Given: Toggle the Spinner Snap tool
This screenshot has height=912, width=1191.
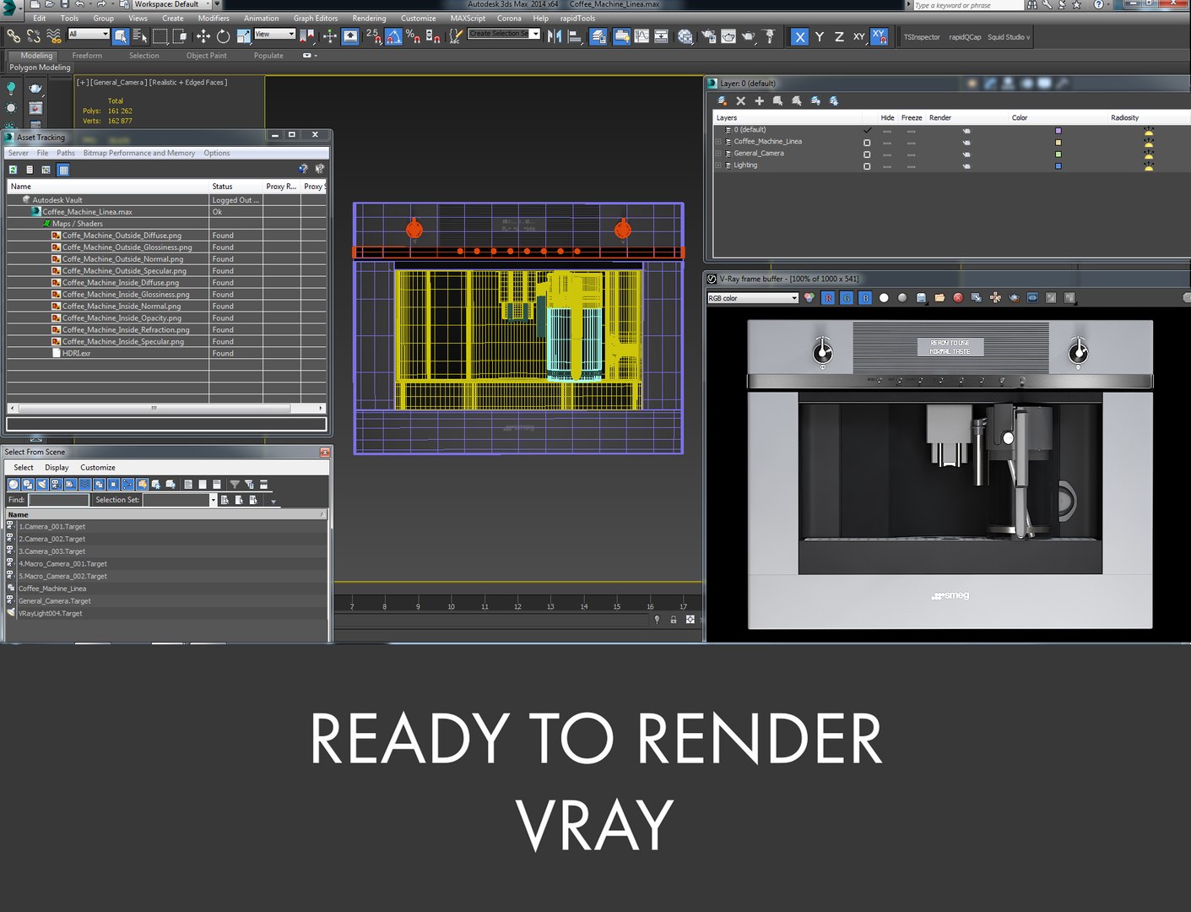Looking at the screenshot, I should (x=433, y=36).
